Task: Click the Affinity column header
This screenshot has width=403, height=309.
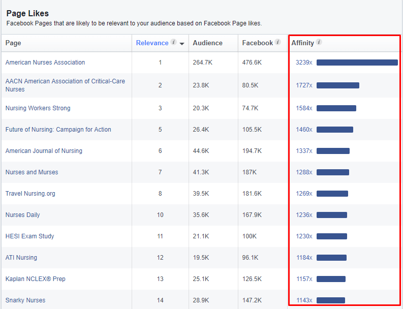Action: pos(303,43)
